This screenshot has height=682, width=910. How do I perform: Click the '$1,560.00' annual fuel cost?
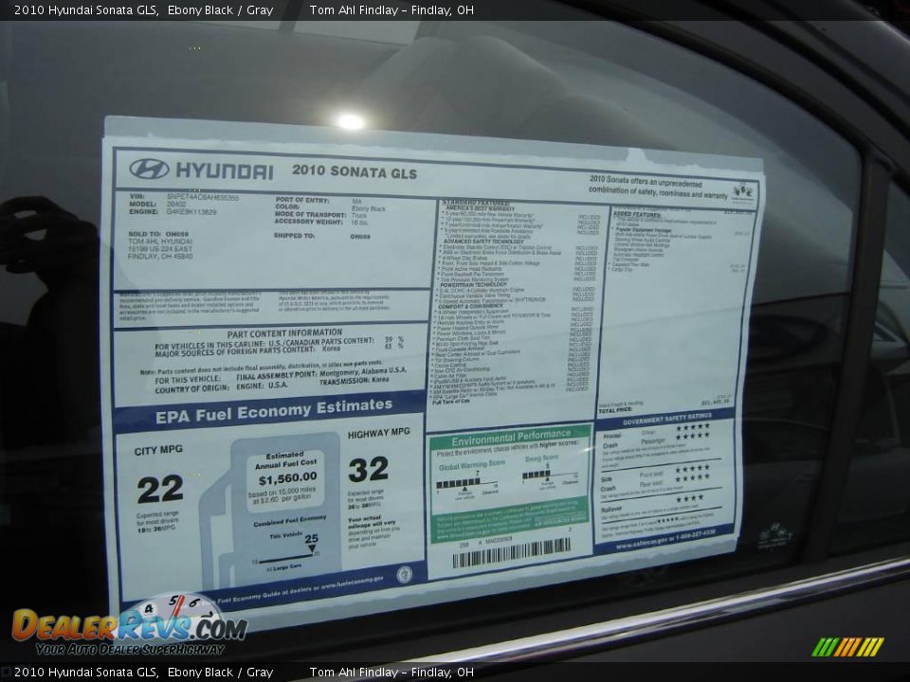point(288,478)
